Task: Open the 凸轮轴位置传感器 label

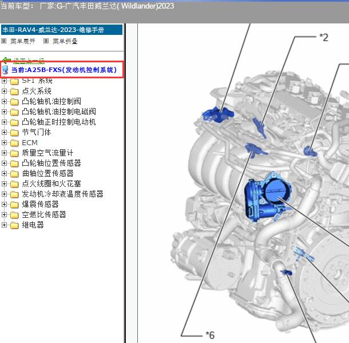Action: [51, 163]
